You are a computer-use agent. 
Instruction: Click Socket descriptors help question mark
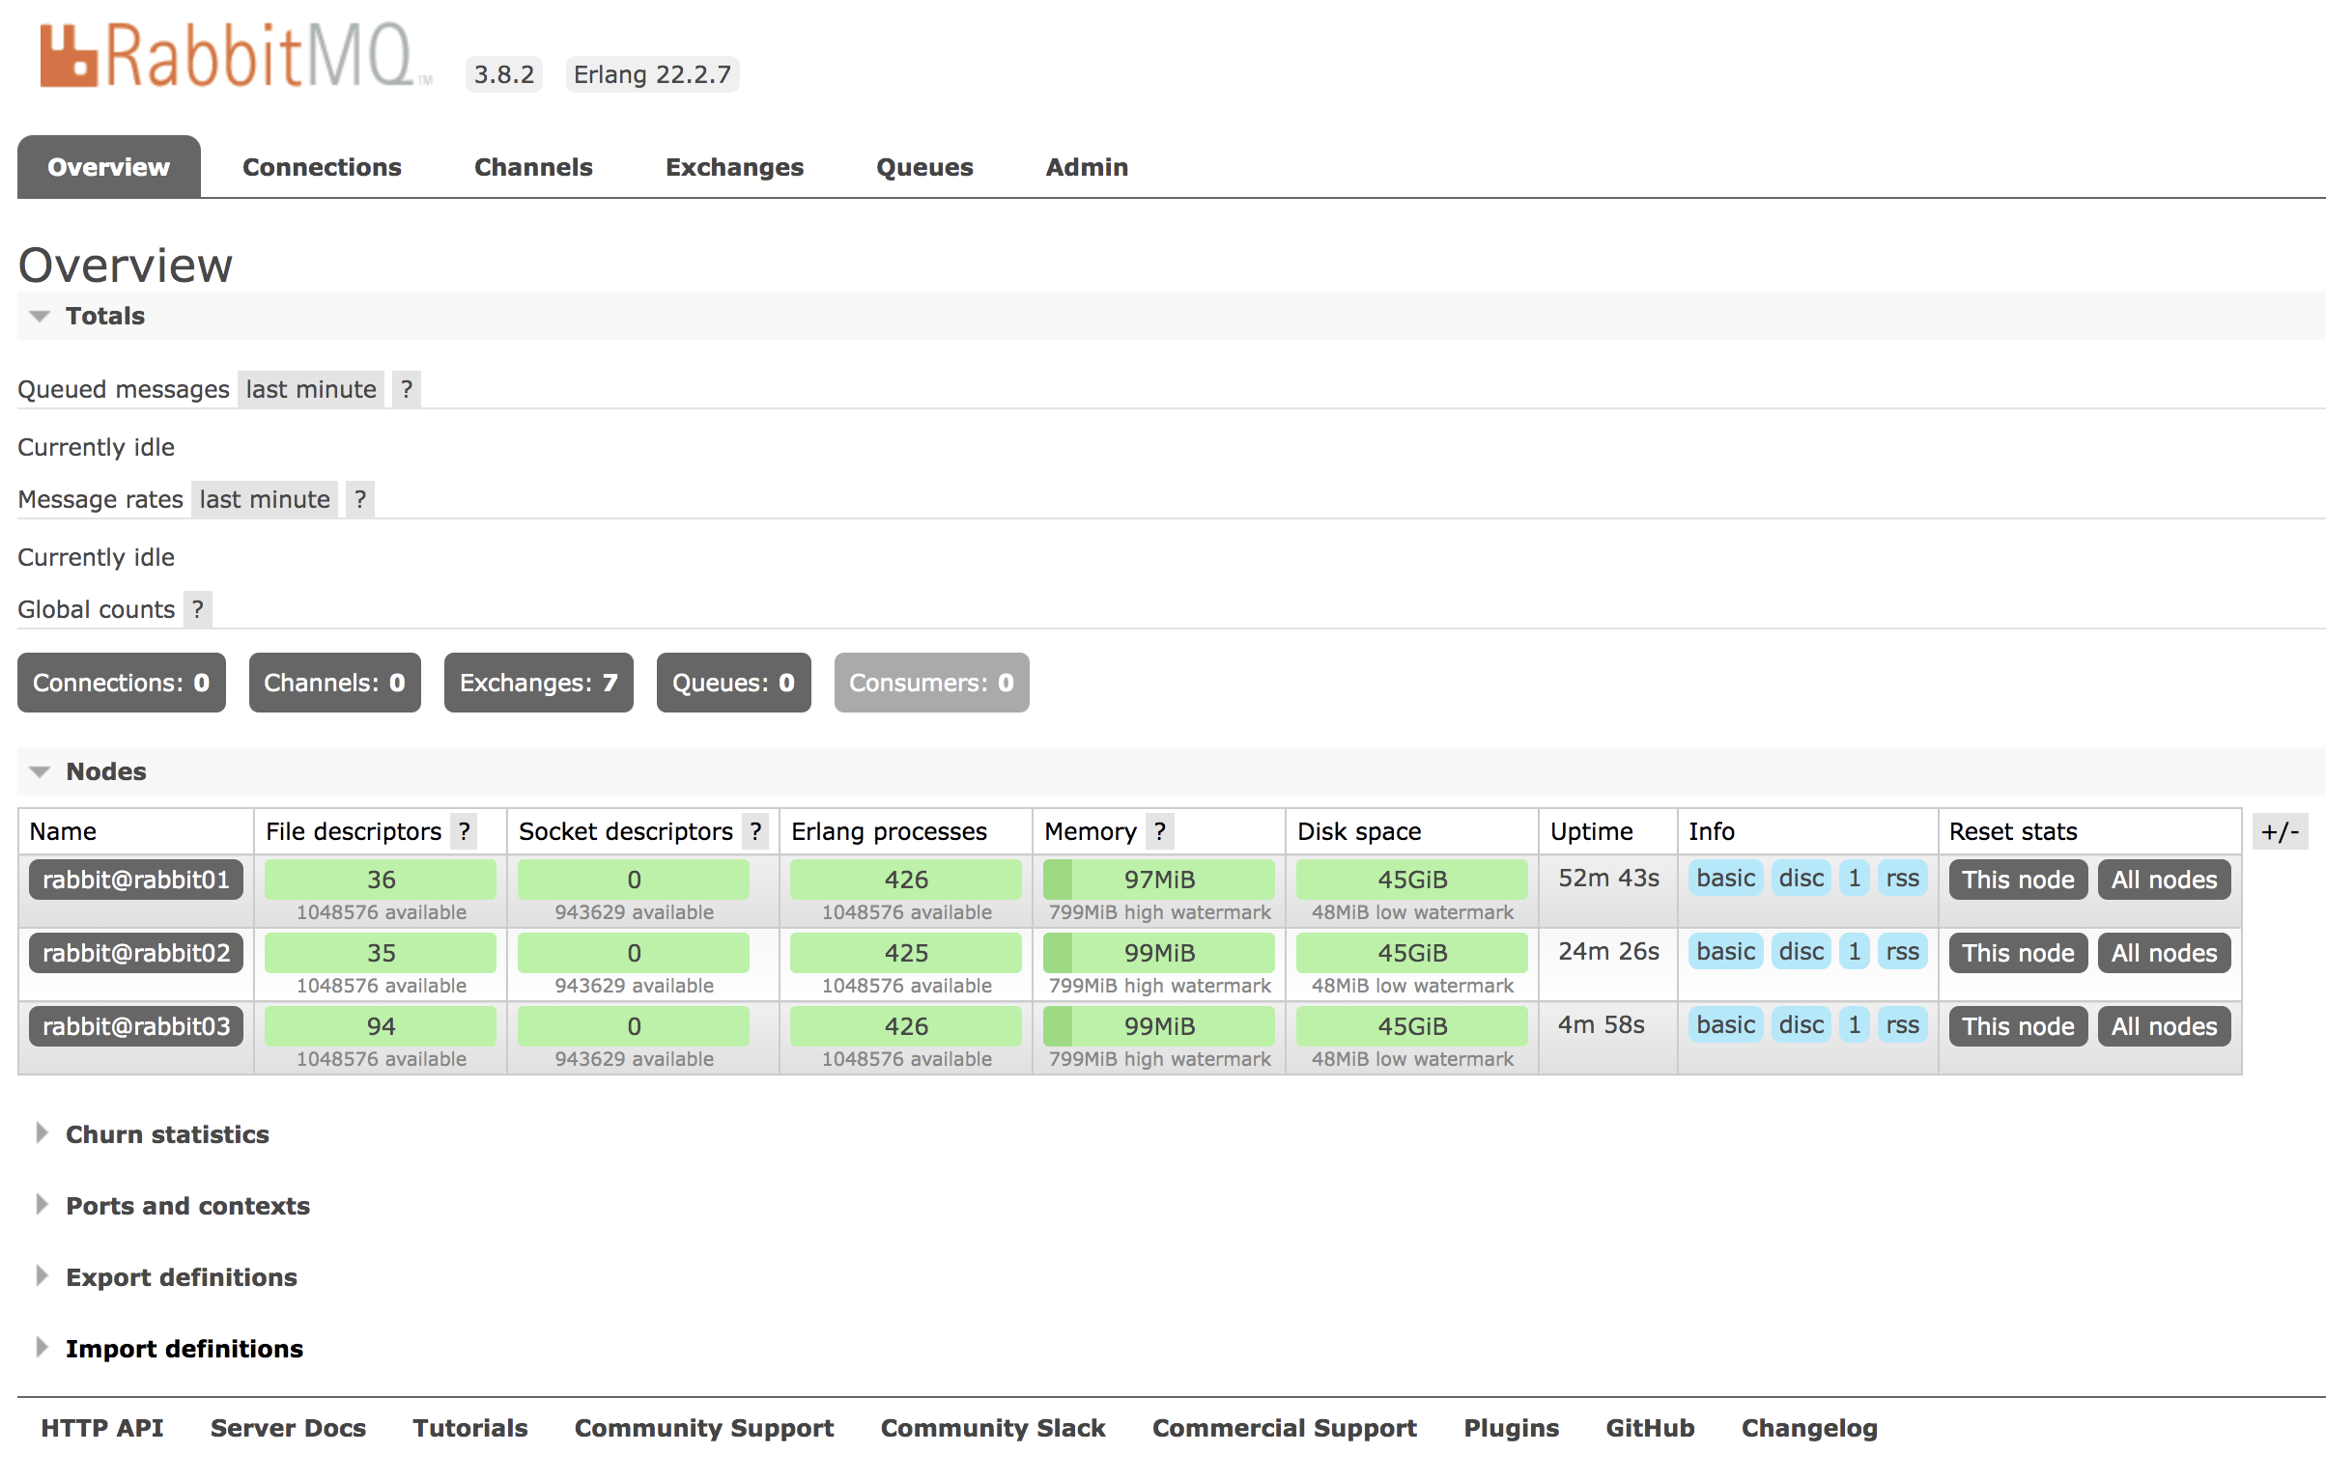(x=756, y=831)
